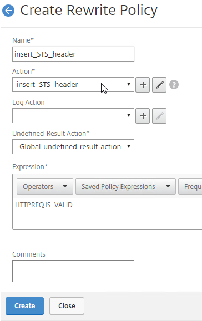
Task: Open the Saved Policy Expressions menu
Action: (125, 186)
